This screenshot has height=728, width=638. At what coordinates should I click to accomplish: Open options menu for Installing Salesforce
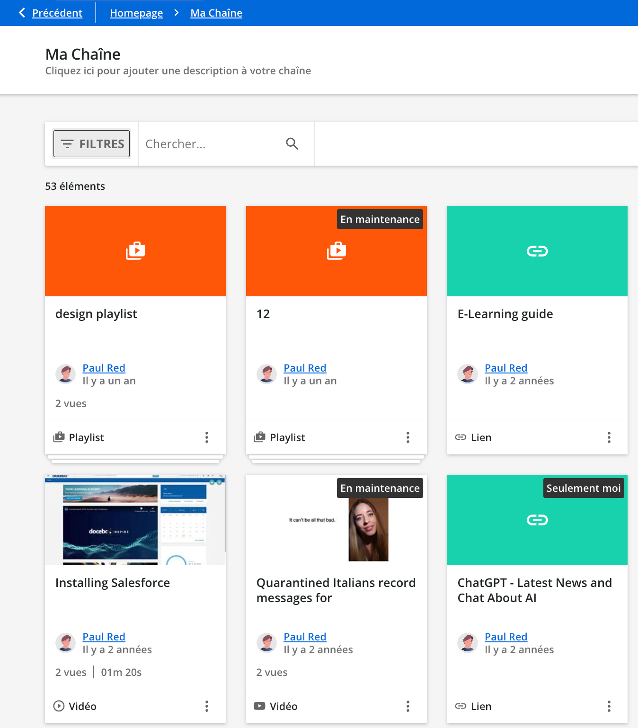207,706
